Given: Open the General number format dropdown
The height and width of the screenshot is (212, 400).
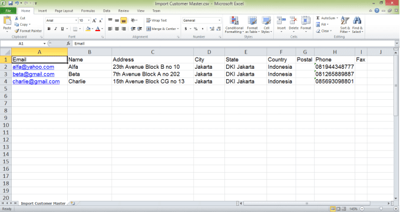Looking at the screenshot, I should pyautogui.click(x=219, y=21).
